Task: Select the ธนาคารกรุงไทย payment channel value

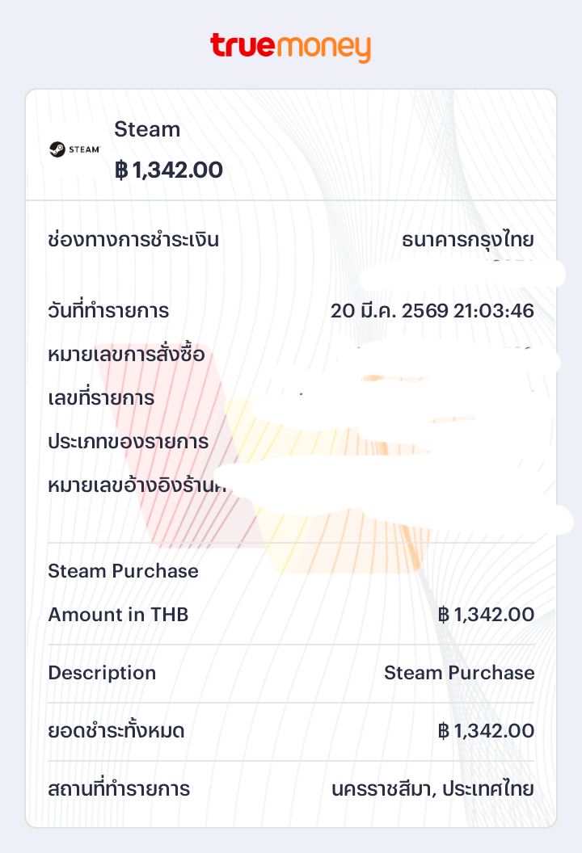Action: coord(468,240)
